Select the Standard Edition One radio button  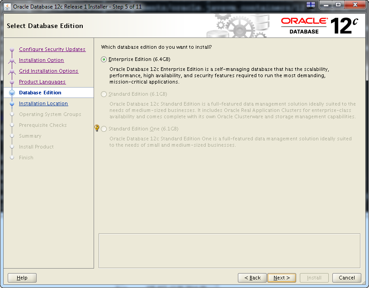(104, 129)
